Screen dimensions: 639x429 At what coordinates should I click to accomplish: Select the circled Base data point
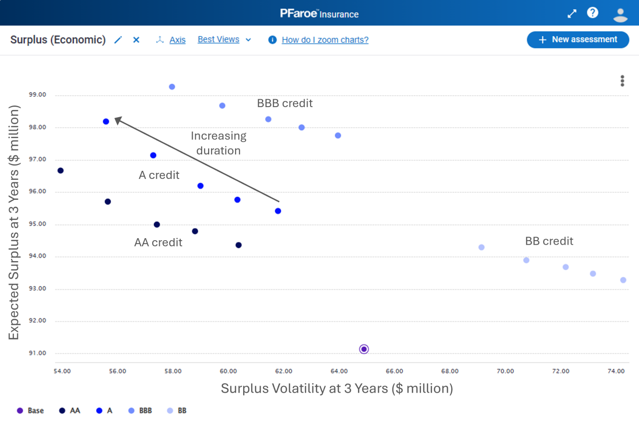point(364,349)
